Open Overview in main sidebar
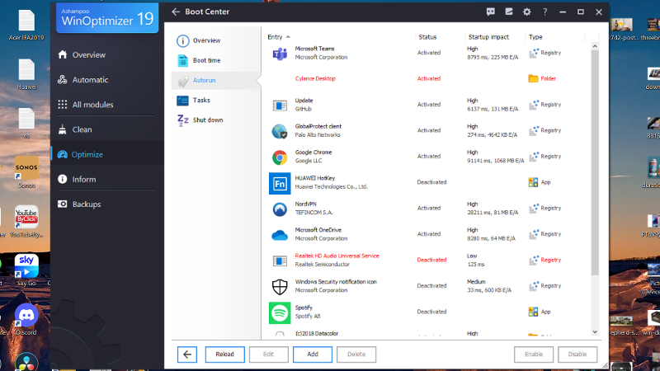 [89, 54]
